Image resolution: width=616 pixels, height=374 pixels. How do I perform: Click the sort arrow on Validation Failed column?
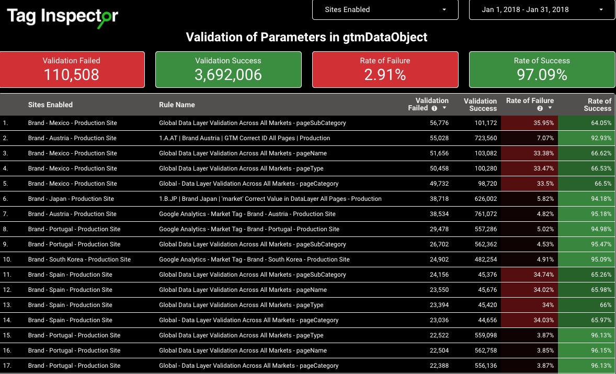444,108
